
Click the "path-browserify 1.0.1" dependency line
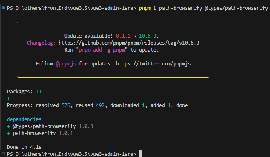point(40,133)
